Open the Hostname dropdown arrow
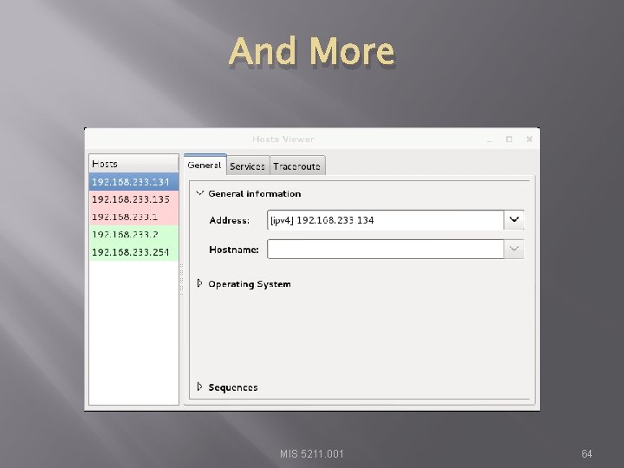 point(514,249)
